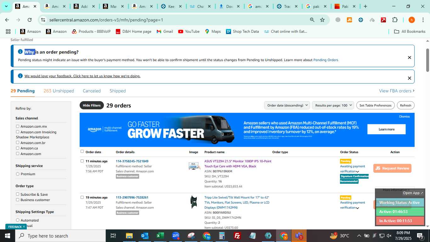Check the Amazon.com sales channel filter
The height and width of the screenshot is (242, 430).
coord(18,154)
